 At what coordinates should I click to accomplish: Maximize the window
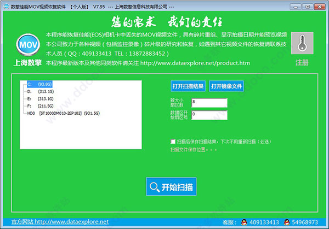308,7
